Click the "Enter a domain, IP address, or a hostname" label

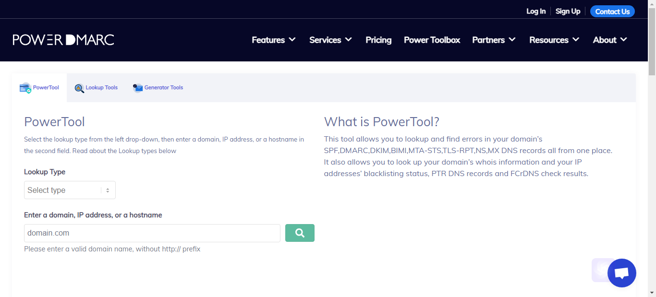[x=93, y=215]
